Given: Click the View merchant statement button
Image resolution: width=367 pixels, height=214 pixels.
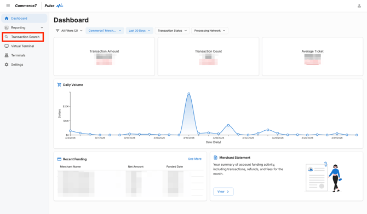Looking at the screenshot, I should (x=223, y=192).
